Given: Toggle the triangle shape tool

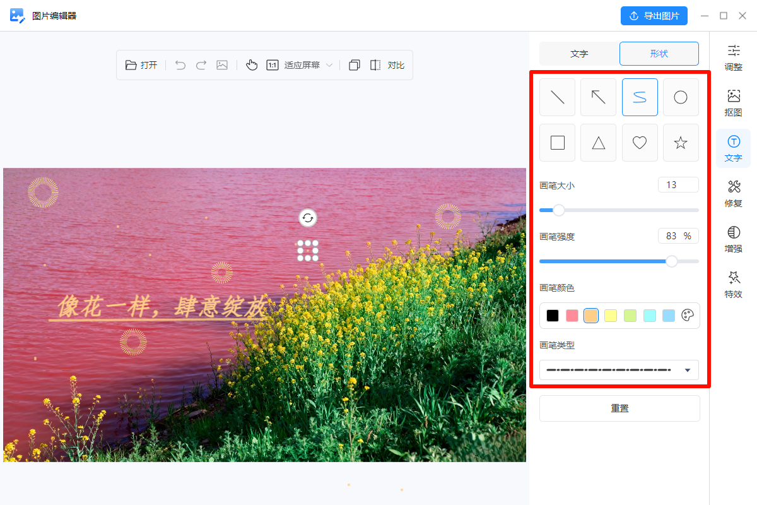Looking at the screenshot, I should 598,143.
